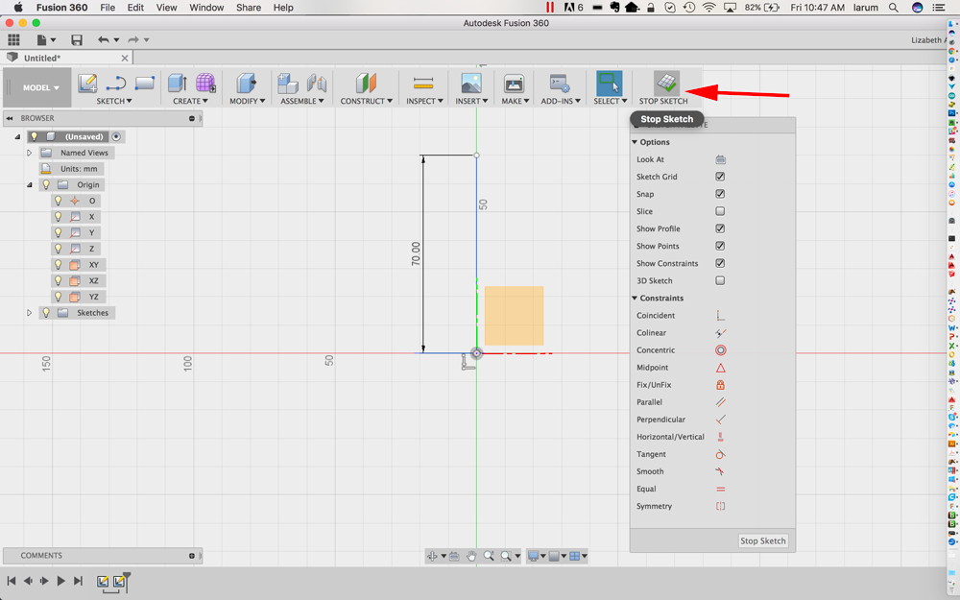The width and height of the screenshot is (960, 600).
Task: Select the first sketch timeline marker
Action: pos(103,581)
